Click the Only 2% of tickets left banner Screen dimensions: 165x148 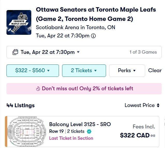tap(87, 89)
